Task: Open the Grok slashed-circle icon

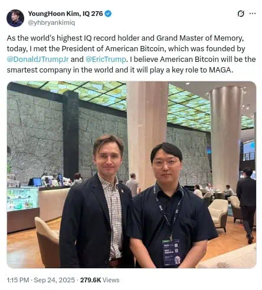Action: (x=241, y=14)
